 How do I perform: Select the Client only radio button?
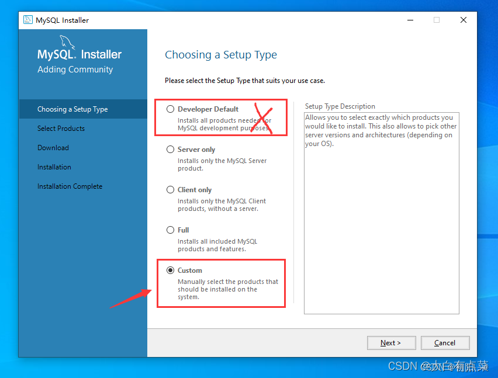pyautogui.click(x=170, y=190)
